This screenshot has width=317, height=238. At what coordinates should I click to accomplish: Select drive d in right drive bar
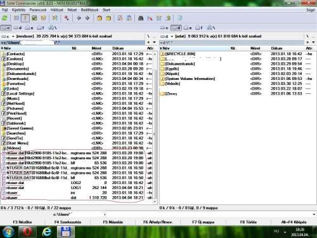pos(176,28)
